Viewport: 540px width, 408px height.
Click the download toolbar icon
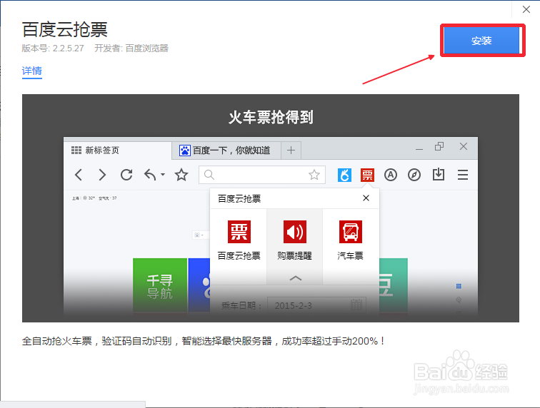click(439, 175)
